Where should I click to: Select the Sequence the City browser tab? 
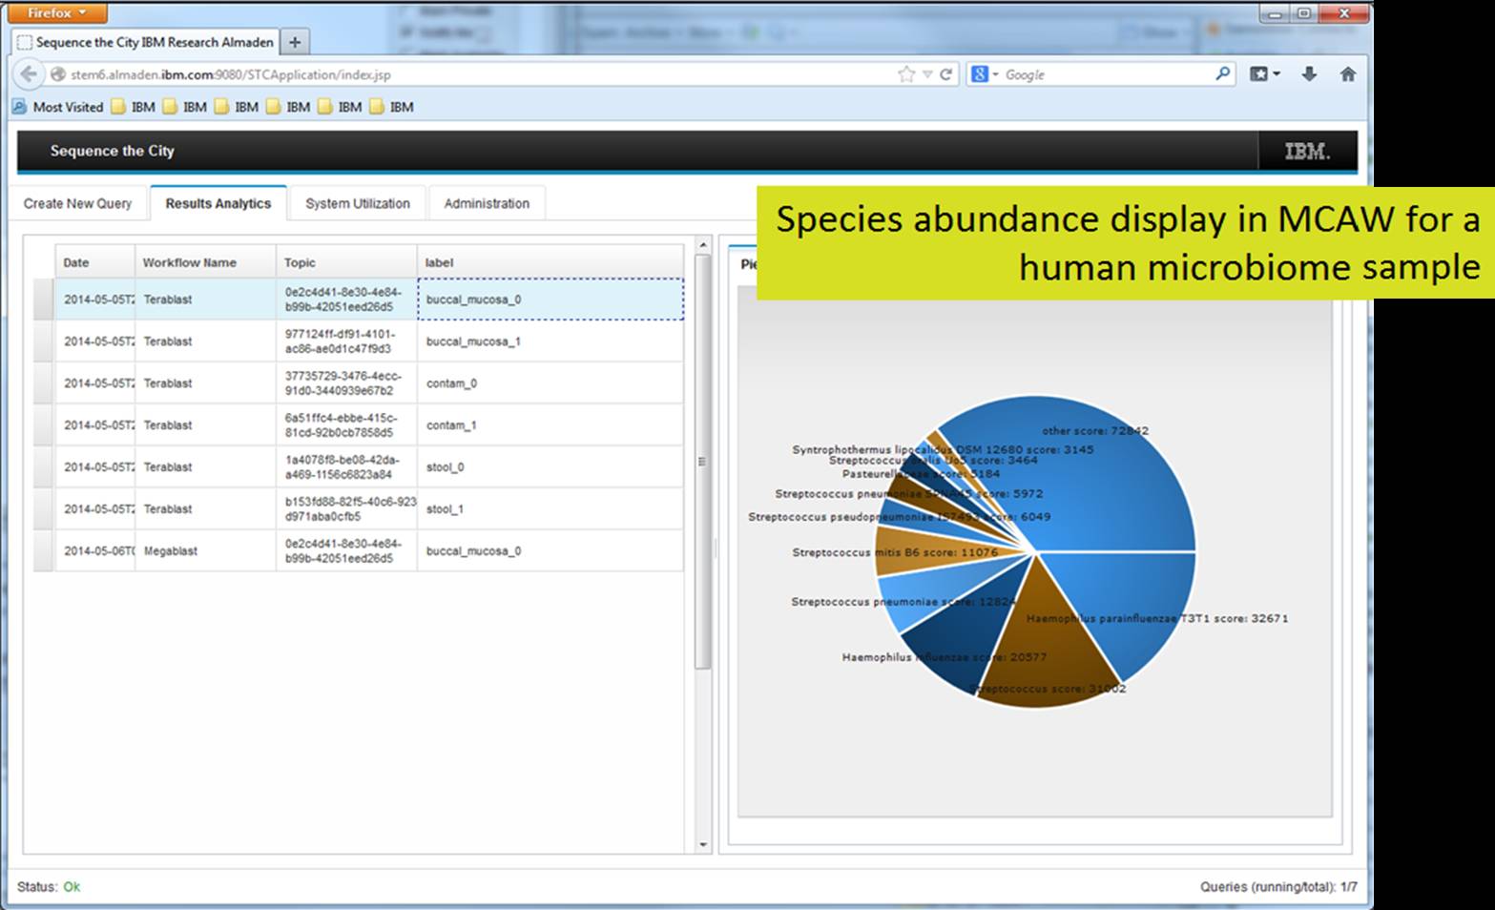(146, 42)
